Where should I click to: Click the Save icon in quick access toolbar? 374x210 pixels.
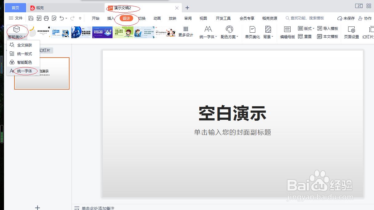point(31,18)
